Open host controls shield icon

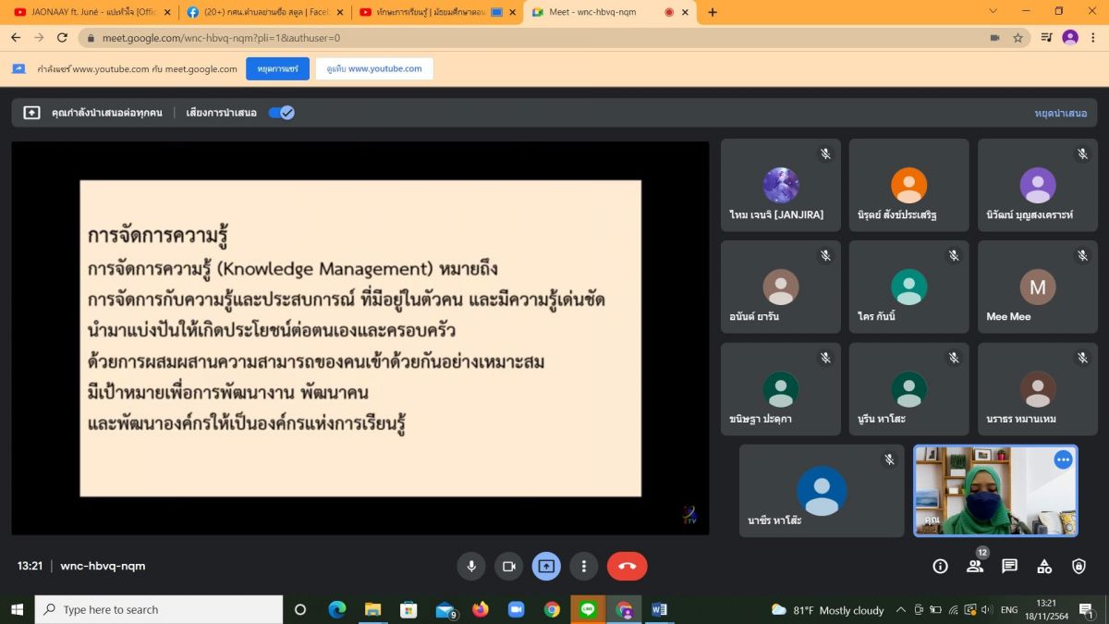[x=1079, y=566]
